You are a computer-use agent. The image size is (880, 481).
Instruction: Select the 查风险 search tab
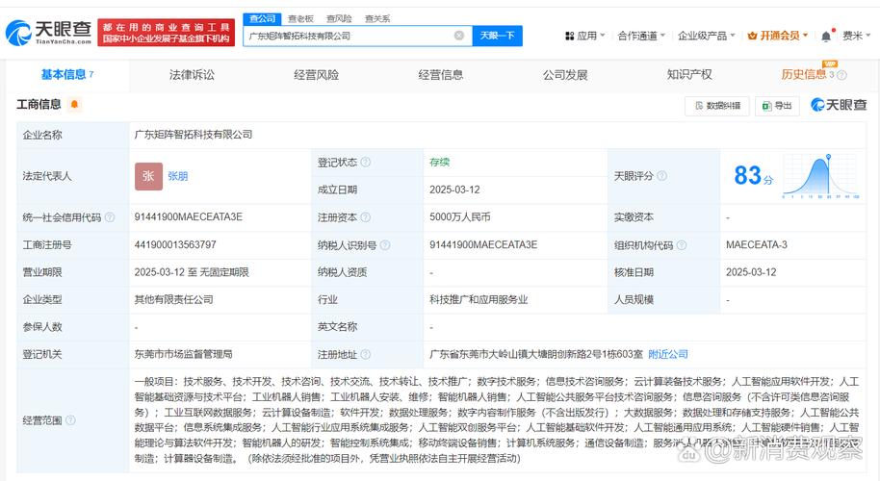pyautogui.click(x=339, y=18)
